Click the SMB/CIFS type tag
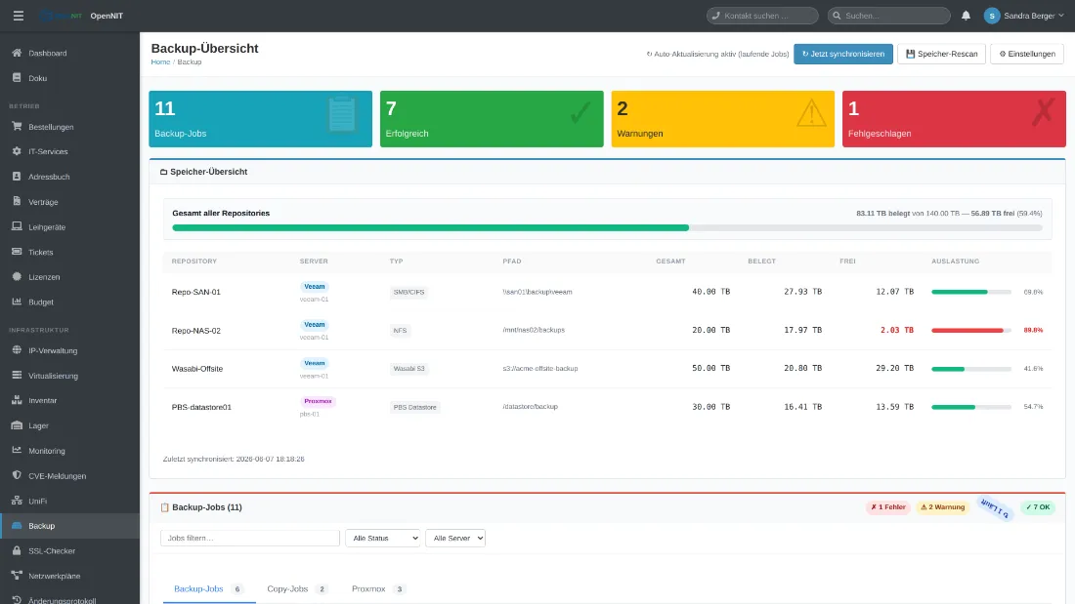This screenshot has height=604, width=1075. 408,292
